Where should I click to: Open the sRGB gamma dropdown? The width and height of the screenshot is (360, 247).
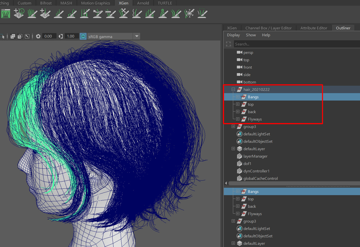click(x=137, y=36)
